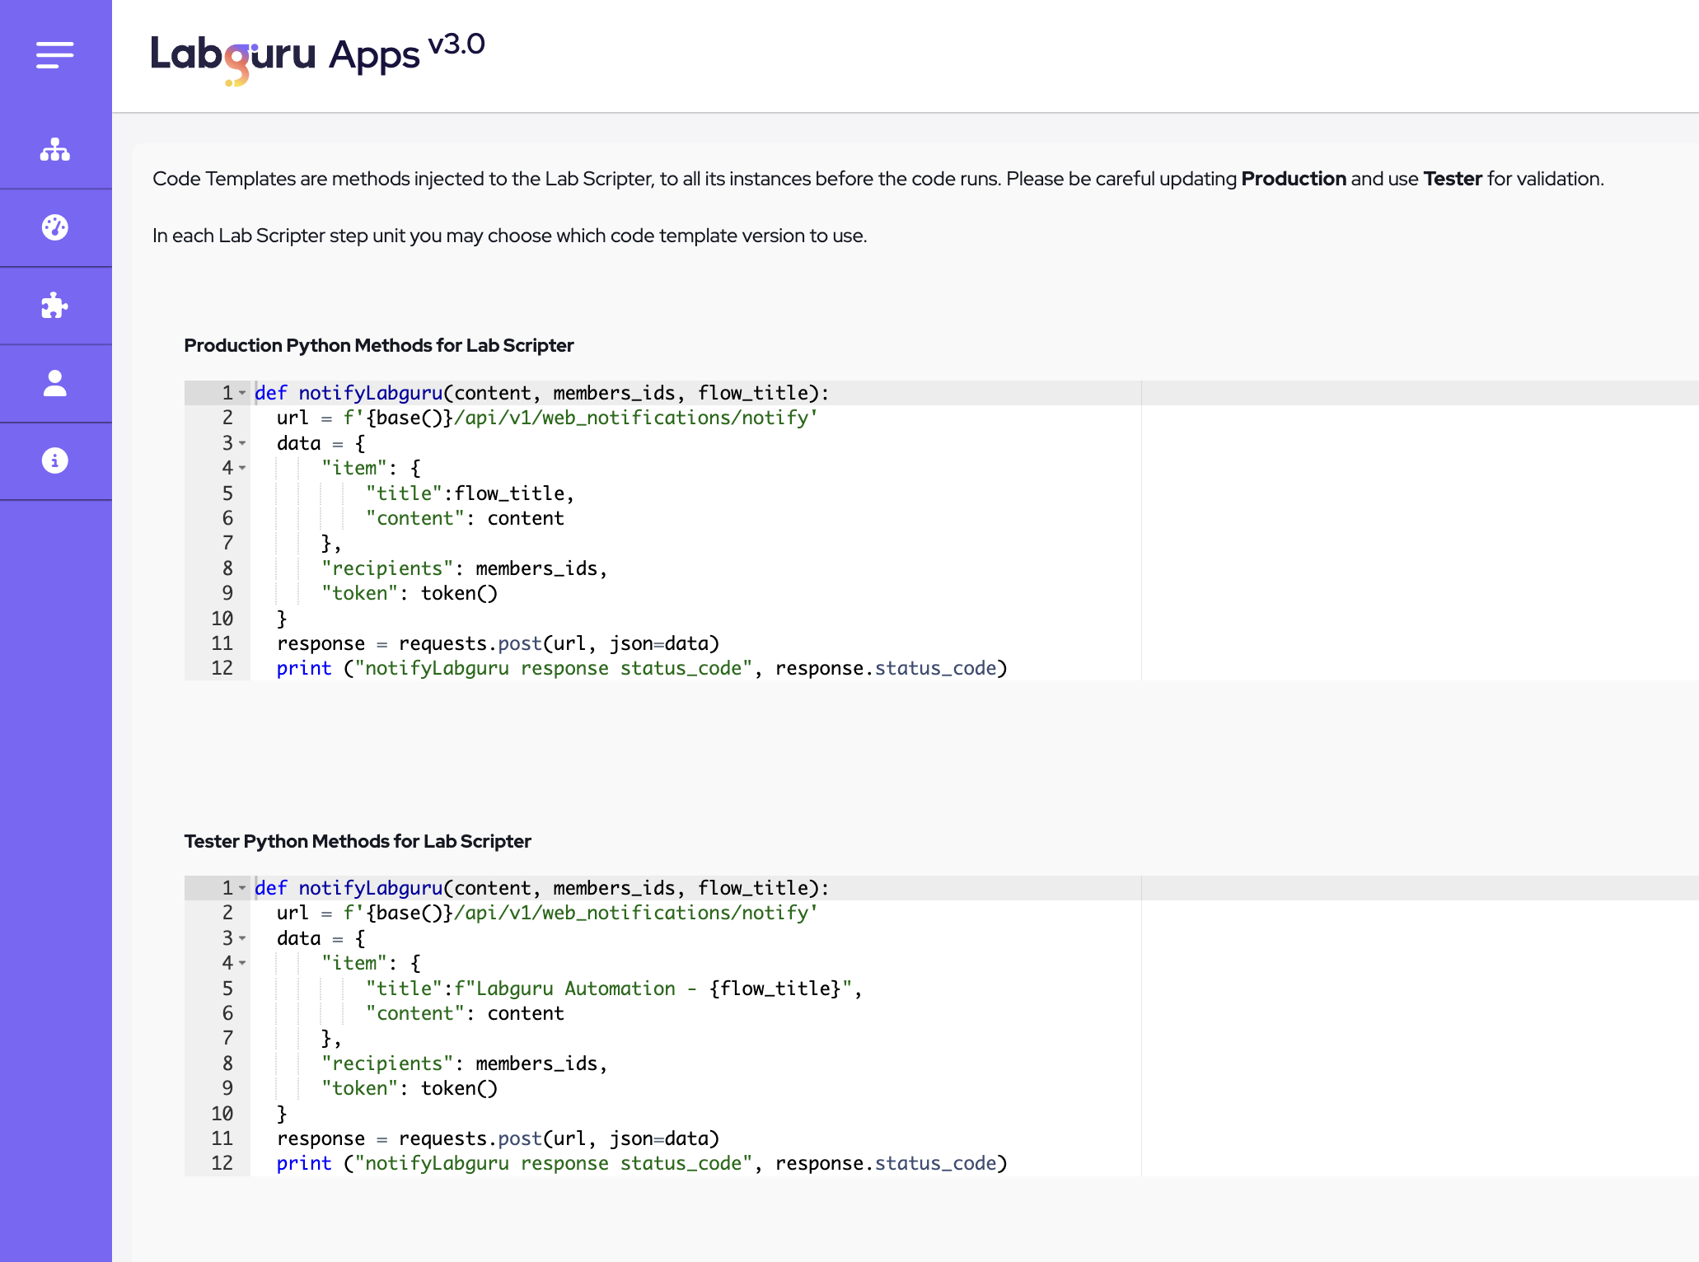Open the hamburger menu in sidebar
1699x1262 pixels.
click(55, 55)
